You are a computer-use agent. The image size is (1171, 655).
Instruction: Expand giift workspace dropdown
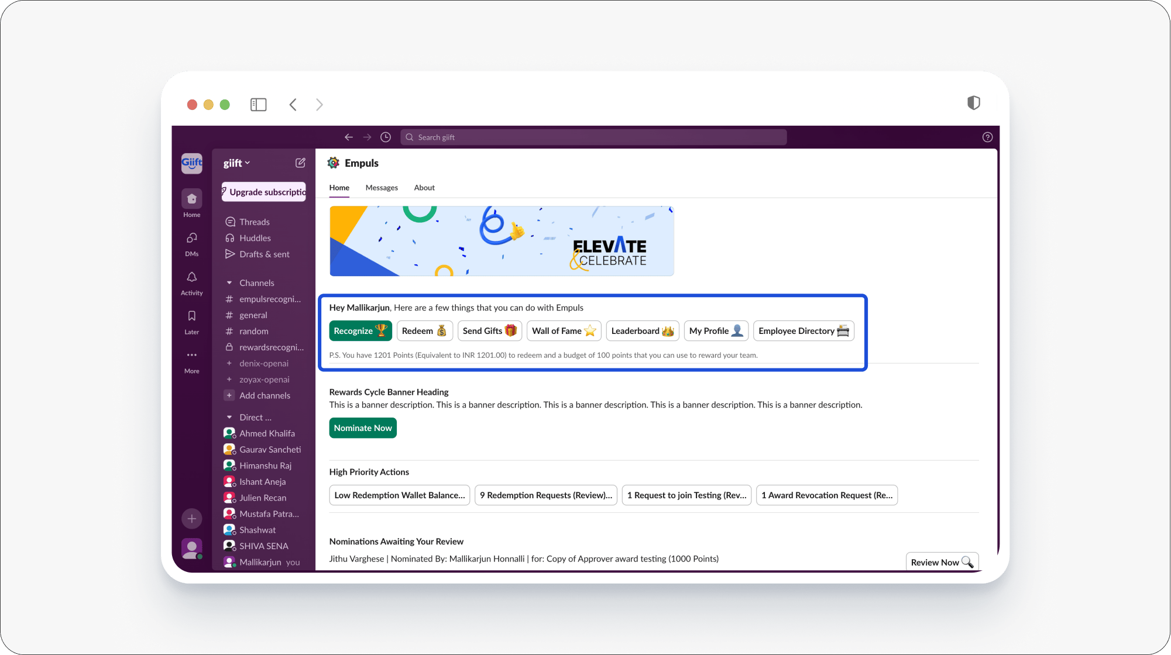click(237, 163)
